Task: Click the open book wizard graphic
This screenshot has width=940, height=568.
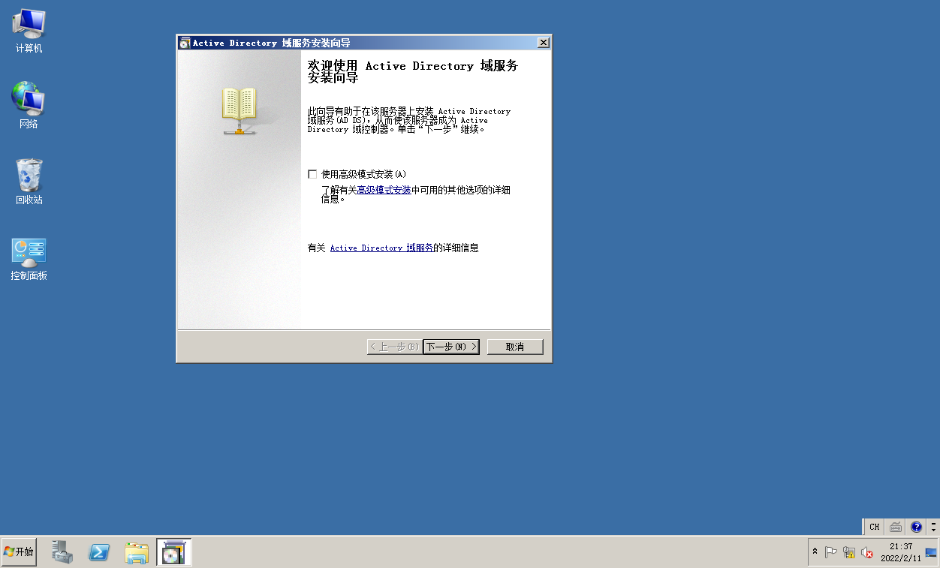Action: point(240,110)
